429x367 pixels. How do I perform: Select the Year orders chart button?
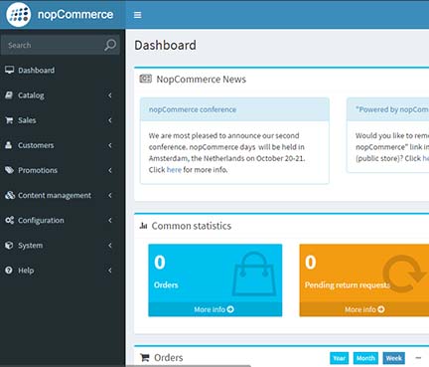tap(340, 358)
